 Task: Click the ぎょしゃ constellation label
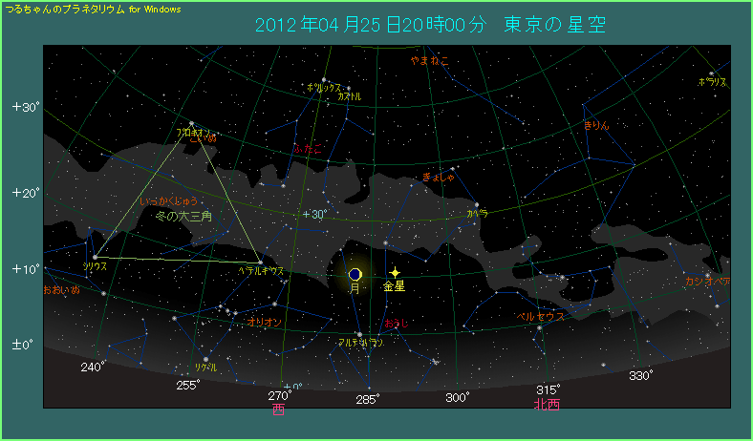pos(438,178)
